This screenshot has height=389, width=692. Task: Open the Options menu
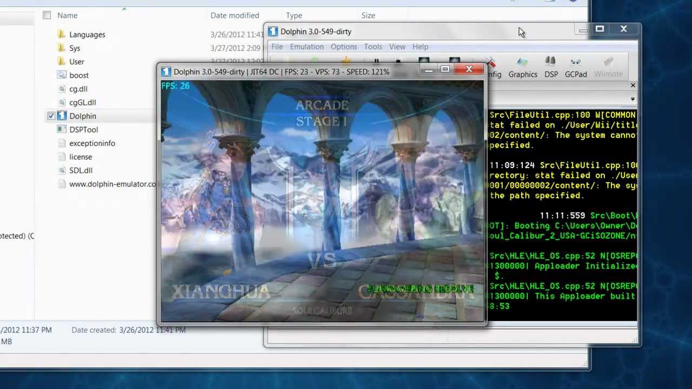344,47
